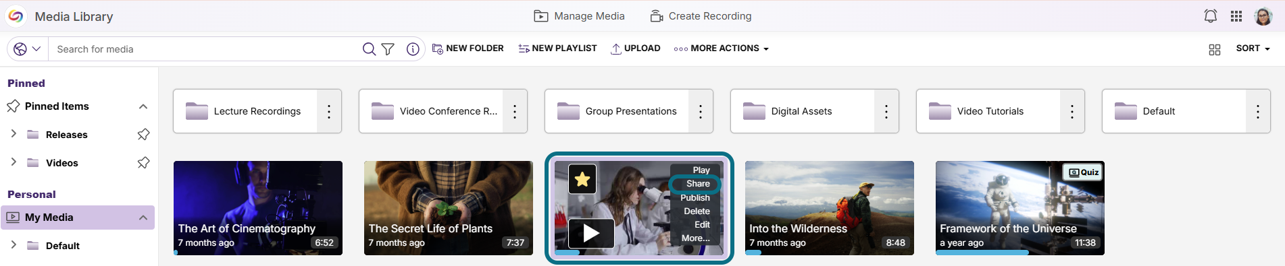
Task: Toggle the star favorite on lab video
Action: coord(582,179)
